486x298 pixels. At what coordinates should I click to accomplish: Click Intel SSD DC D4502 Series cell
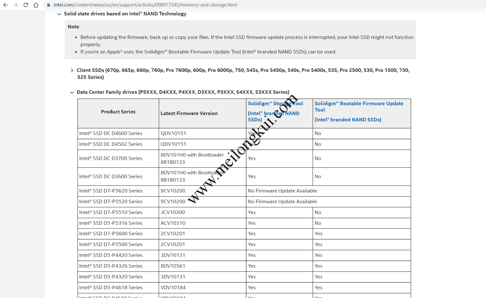118,144
